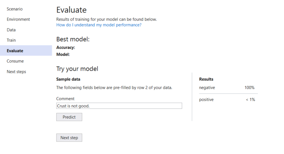Viewport: 284px width, 154px height.
Task: Click the < 1% positive score value
Action: coord(251,100)
